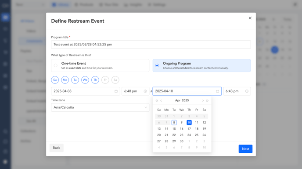
Task: Close the Define Restream Event dialog
Action: point(250,18)
